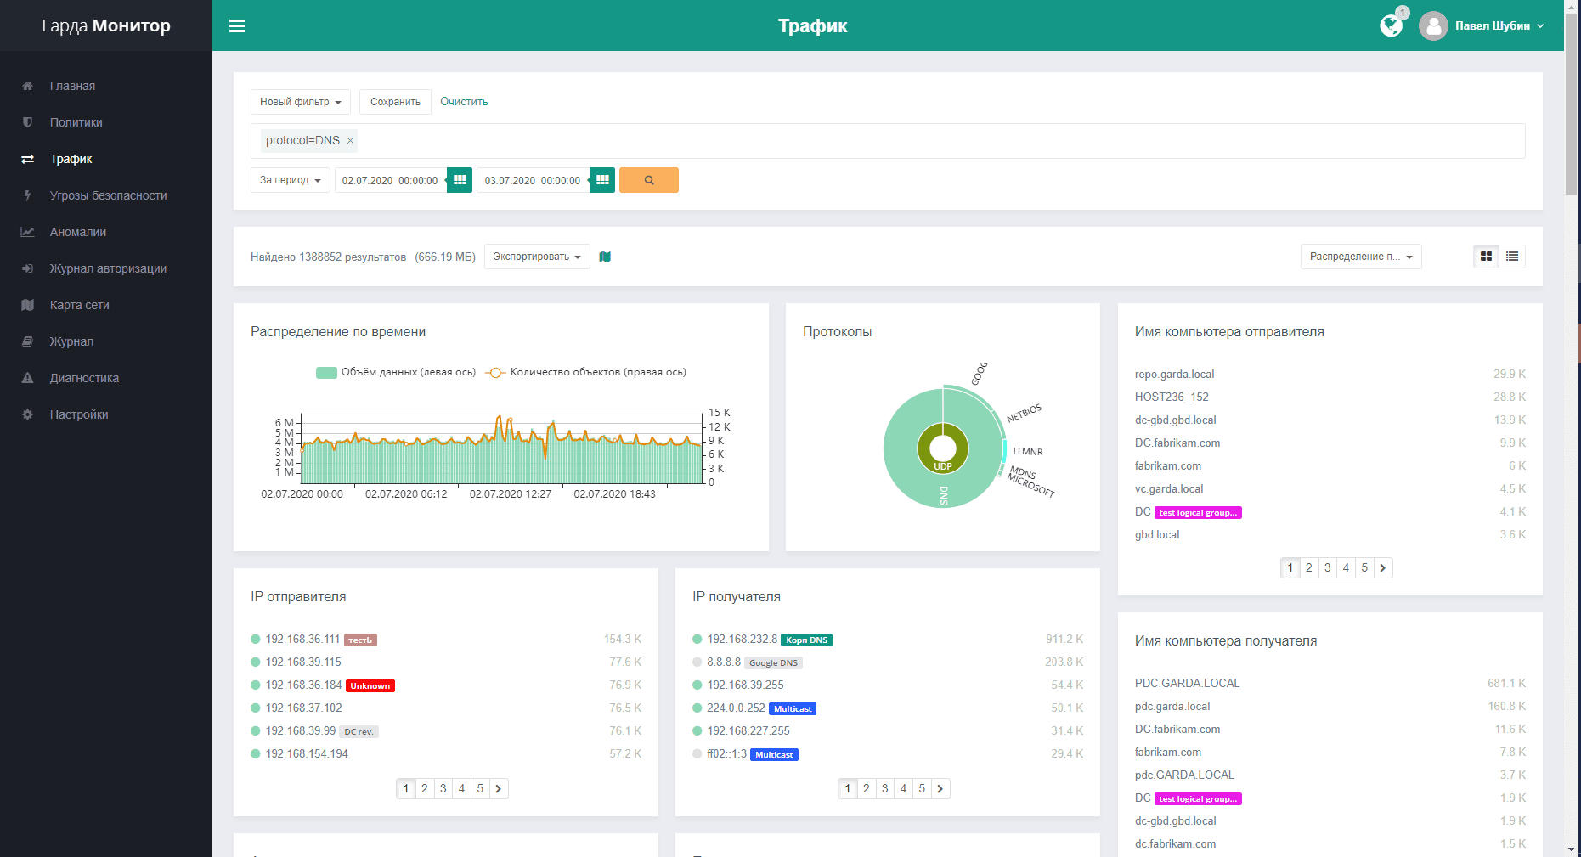Switch to grid tiles view

tap(1486, 257)
